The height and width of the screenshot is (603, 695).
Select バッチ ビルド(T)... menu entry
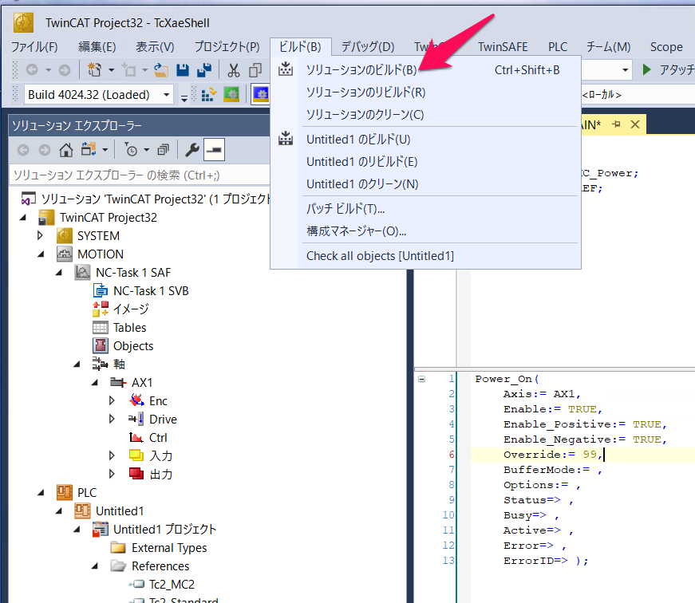tap(425, 209)
